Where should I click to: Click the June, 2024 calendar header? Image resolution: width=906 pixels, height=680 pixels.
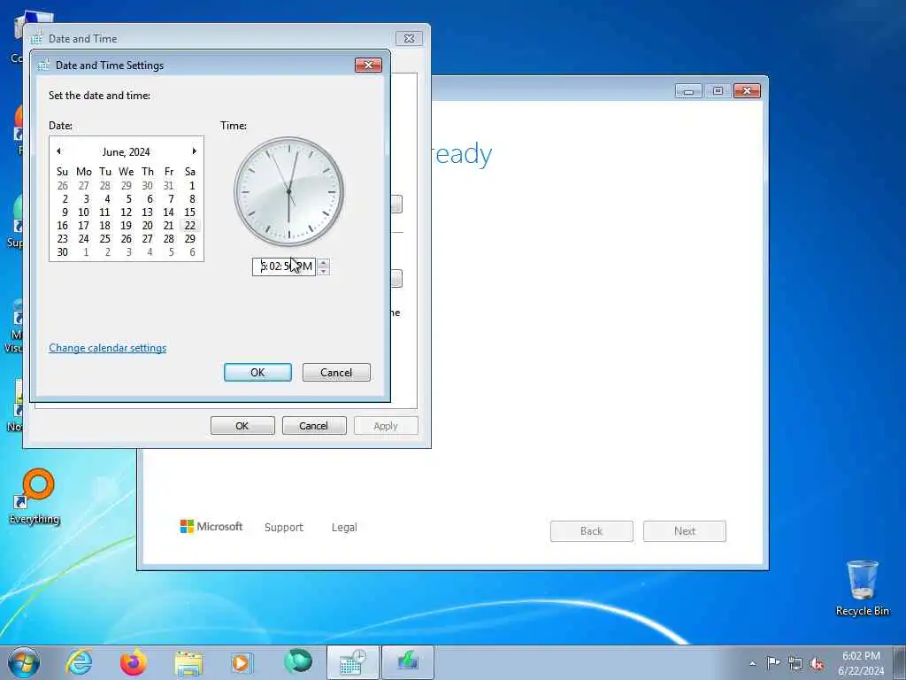[x=126, y=151]
